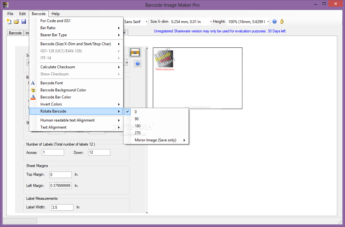Screen dimensions: 345x227
Task: Open the Text Alignment submenu
Action: pyautogui.click(x=76, y=127)
